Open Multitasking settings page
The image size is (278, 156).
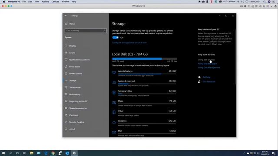tap(75, 94)
